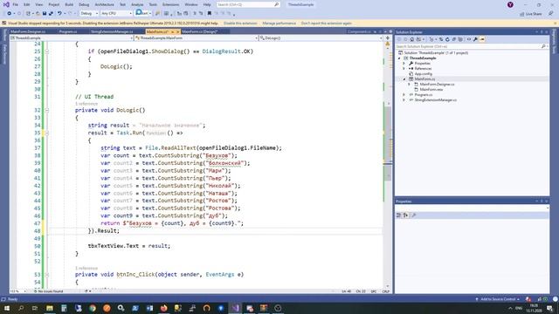Open the Analyze menu
Viewport: 559px width, 314px height.
pyautogui.click(x=137, y=4)
